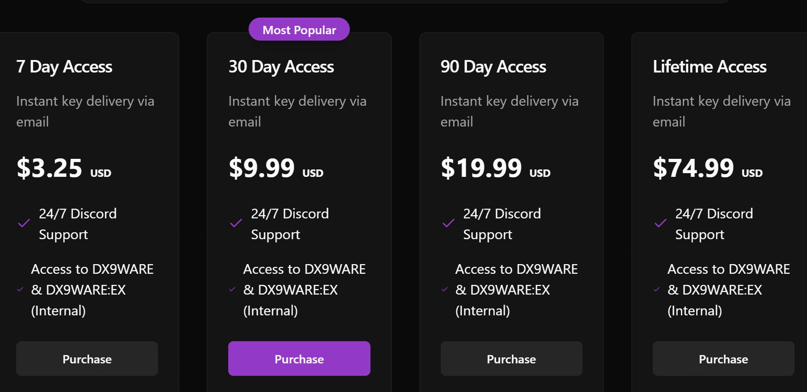Click the 30 Day Access heading
The width and height of the screenshot is (807, 392).
[281, 67]
